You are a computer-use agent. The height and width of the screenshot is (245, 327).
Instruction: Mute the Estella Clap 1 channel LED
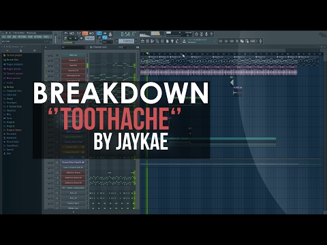[x=46, y=203]
